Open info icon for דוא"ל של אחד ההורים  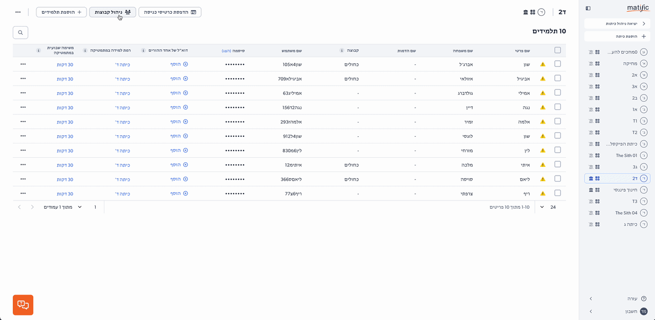pyautogui.click(x=143, y=51)
